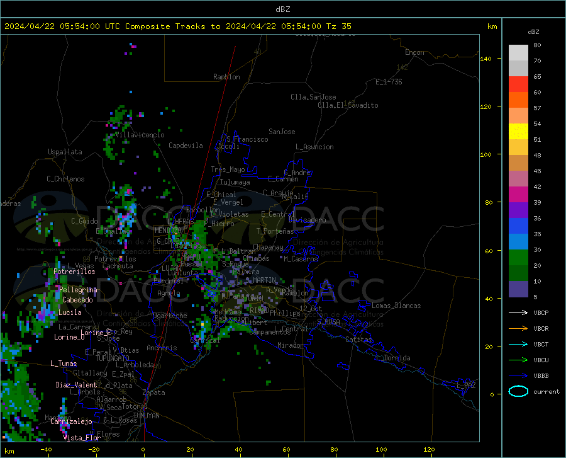Click the L_Tunas map label
The image size is (566, 458).
click(64, 364)
